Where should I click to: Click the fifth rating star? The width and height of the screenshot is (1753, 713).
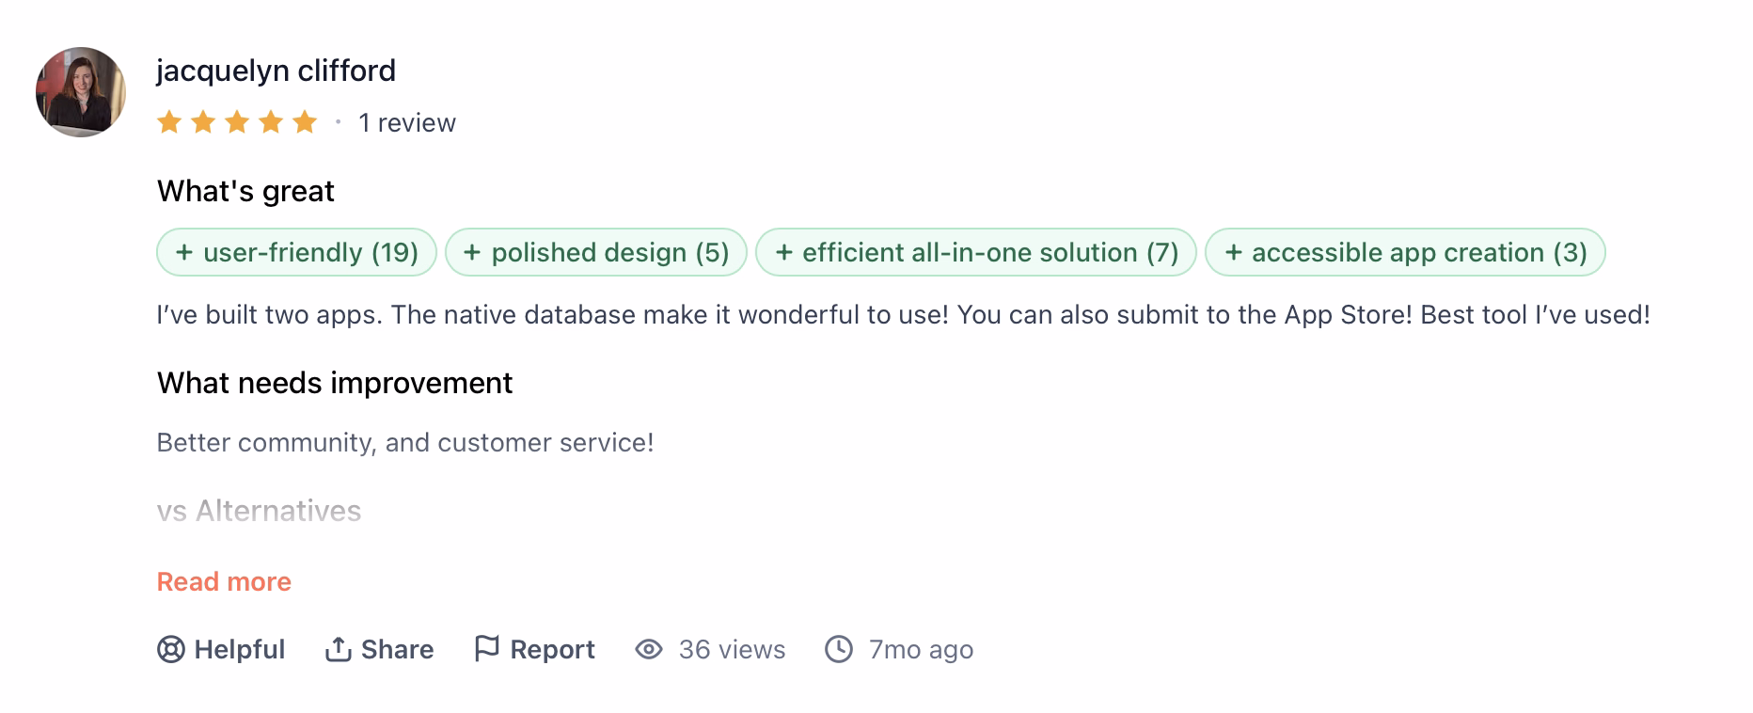tap(305, 122)
